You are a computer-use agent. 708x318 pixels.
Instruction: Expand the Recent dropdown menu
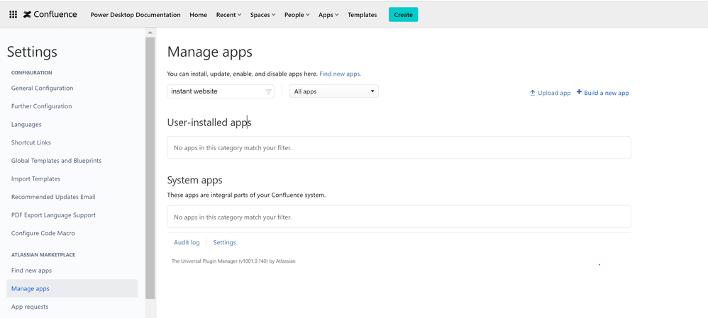click(228, 15)
